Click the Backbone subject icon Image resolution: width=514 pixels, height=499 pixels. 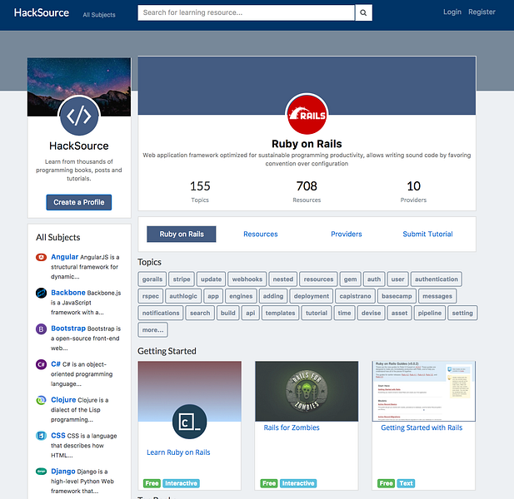41,293
